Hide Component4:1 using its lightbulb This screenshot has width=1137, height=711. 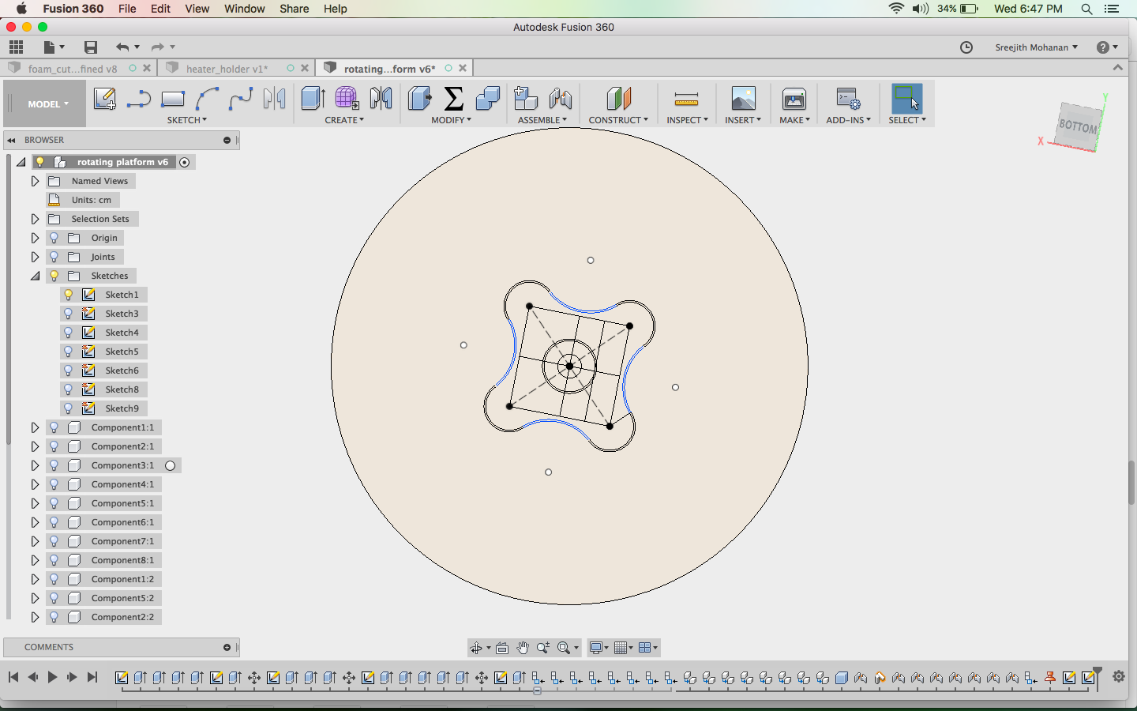click(x=54, y=484)
